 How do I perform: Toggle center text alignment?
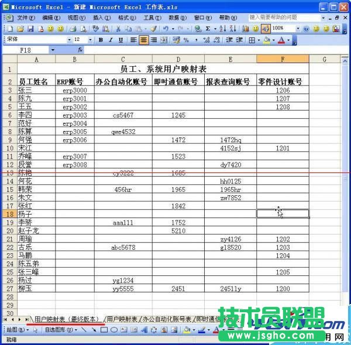(x=143, y=40)
